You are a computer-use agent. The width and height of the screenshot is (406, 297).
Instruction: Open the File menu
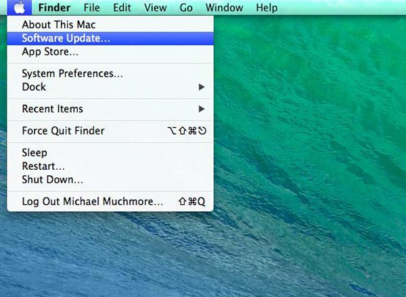91,7
